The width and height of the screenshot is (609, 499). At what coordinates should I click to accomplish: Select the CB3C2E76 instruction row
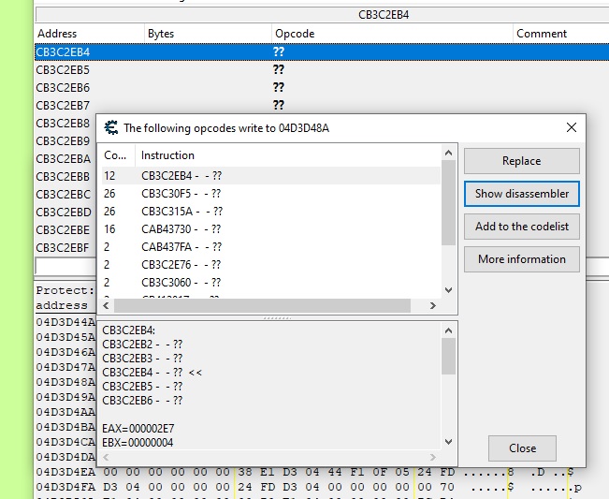click(181, 265)
